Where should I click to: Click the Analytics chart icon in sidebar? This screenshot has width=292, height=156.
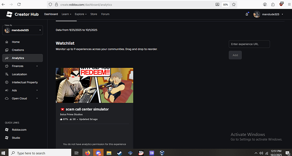pyautogui.click(x=7, y=58)
